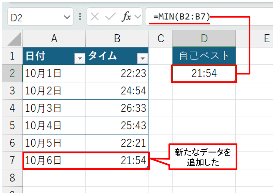Image resolution: width=275 pixels, height=195 pixels.
Task: Expand the dropdown arrow next to fx
Action: [x=138, y=17]
